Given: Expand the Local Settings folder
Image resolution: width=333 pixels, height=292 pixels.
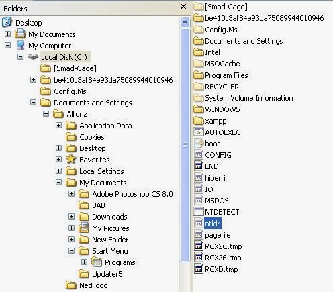Looking at the screenshot, I should coord(58,171).
